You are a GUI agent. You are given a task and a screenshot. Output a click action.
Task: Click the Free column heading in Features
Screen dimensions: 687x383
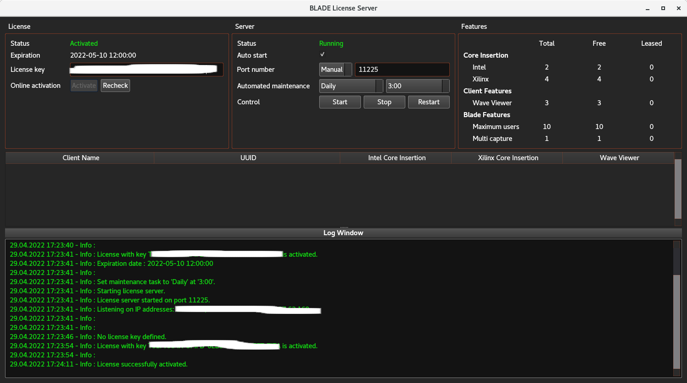click(x=599, y=43)
